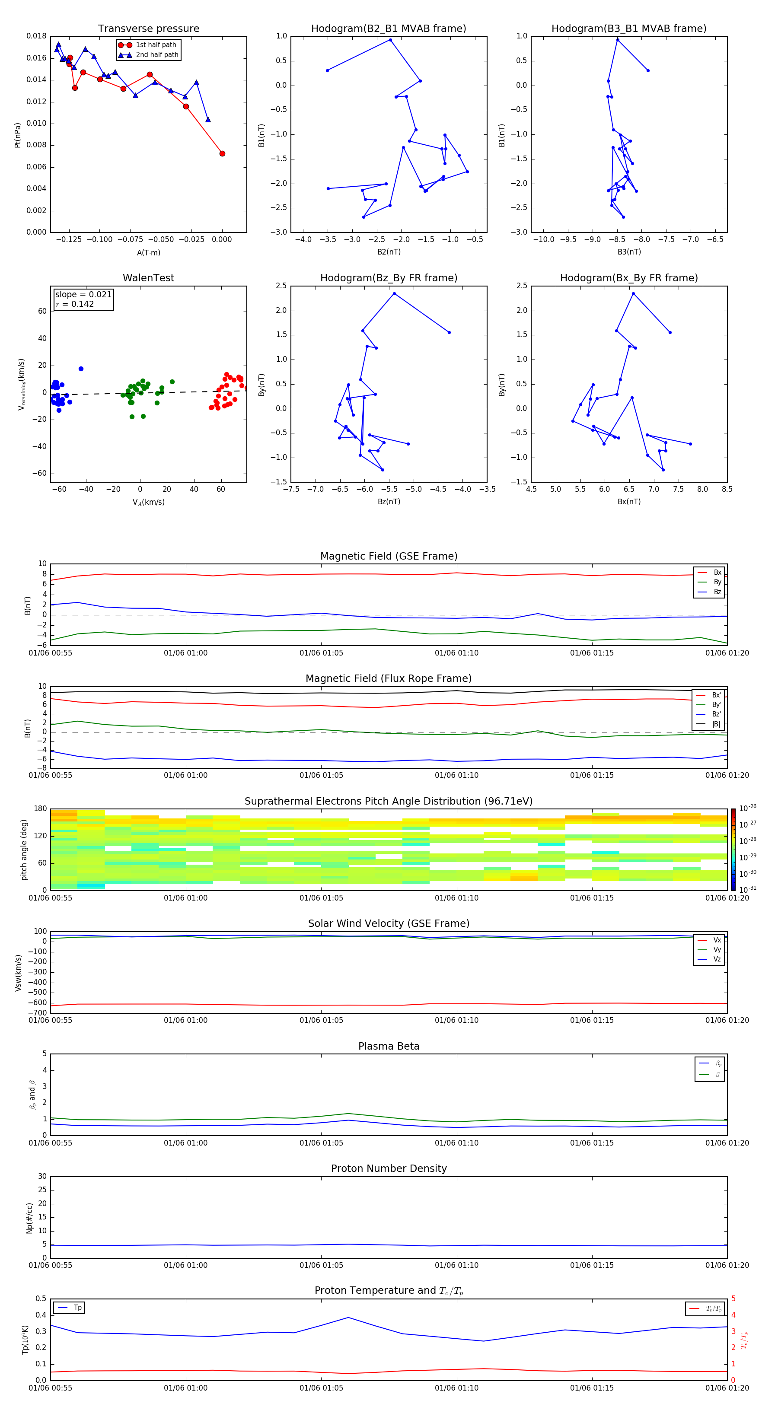Click the "Bx(nT)" x-axis label
Image resolution: width=778 pixels, height=1426 pixels.
629,502
